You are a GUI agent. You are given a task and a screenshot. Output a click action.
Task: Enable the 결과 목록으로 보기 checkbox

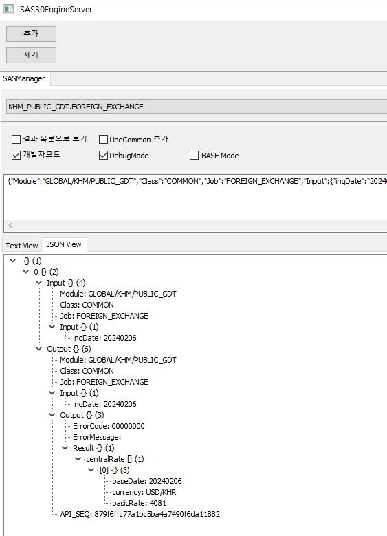(16, 139)
